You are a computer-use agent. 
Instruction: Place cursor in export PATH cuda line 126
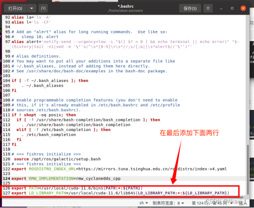click(77, 188)
